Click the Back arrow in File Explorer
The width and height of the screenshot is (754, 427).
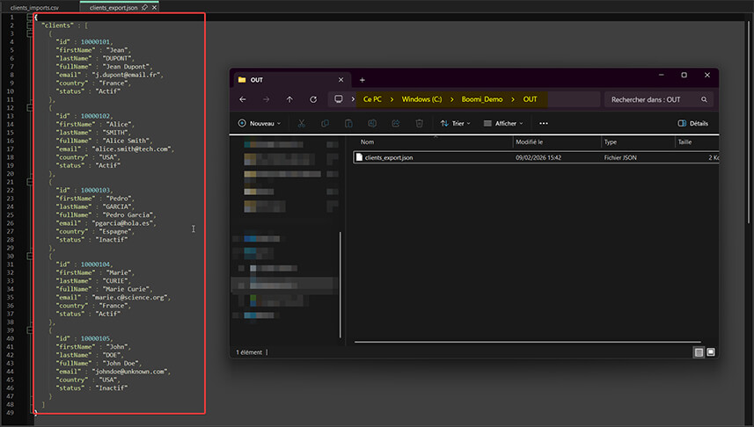point(243,99)
